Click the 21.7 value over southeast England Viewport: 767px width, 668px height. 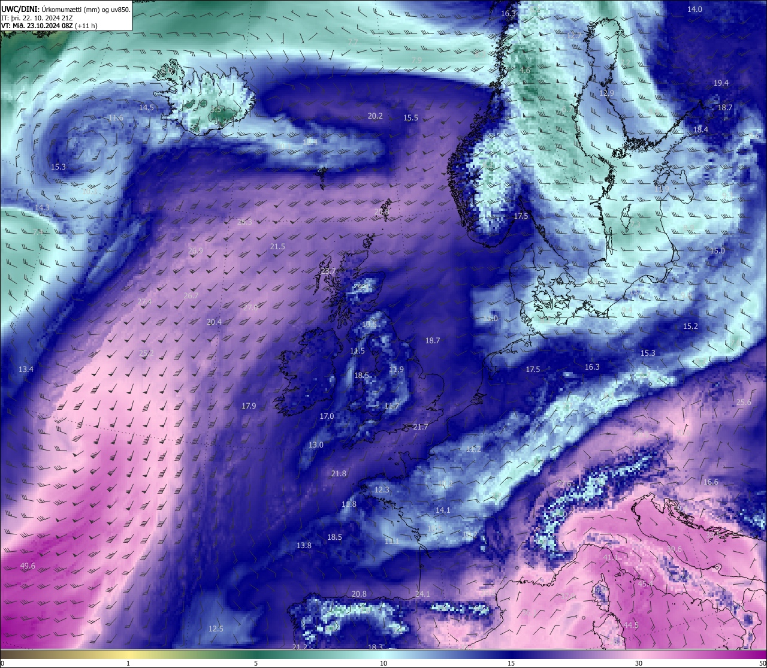pos(421,427)
